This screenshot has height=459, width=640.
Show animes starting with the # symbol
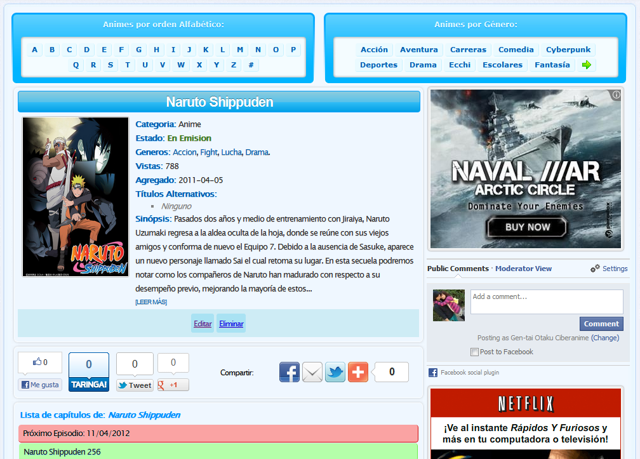pyautogui.click(x=251, y=65)
